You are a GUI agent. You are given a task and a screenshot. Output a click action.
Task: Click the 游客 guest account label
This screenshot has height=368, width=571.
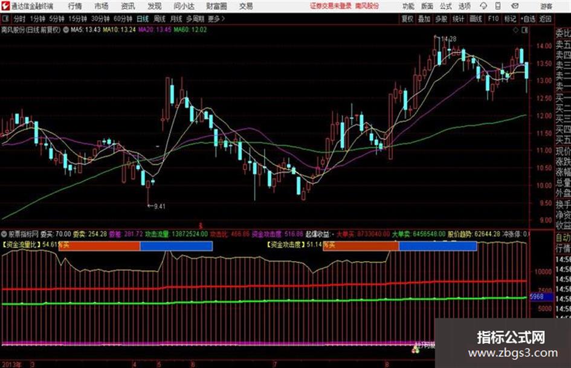coord(546,6)
